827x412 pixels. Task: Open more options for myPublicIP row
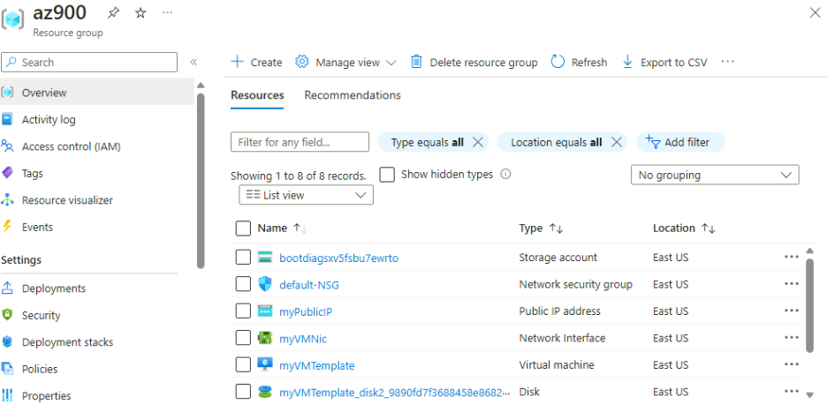pos(791,311)
